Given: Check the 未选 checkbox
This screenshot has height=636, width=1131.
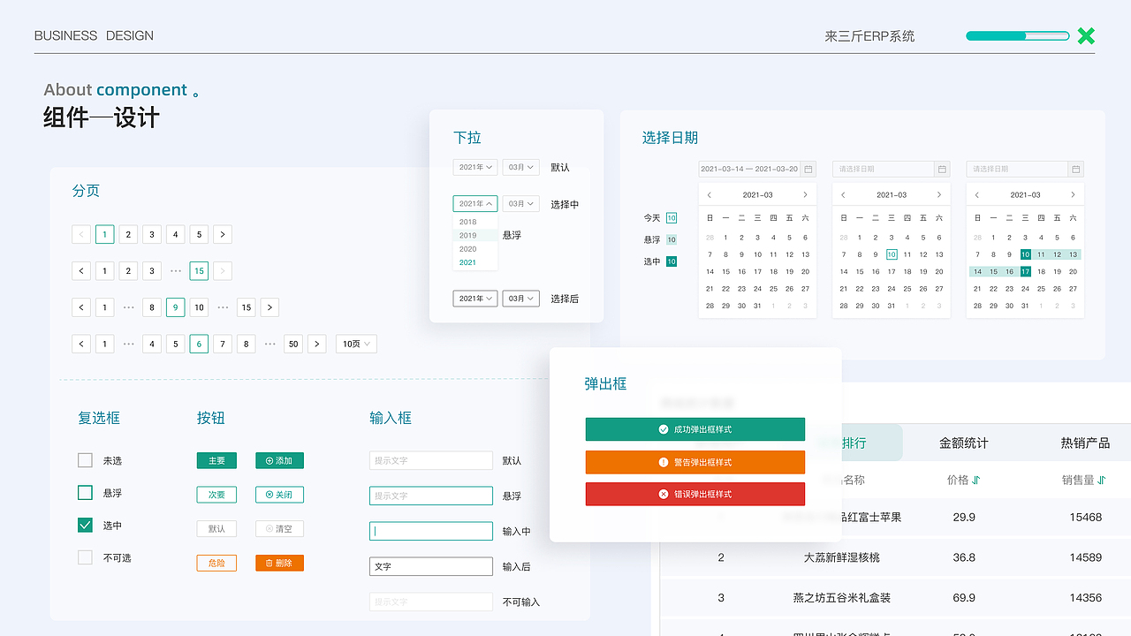Looking at the screenshot, I should point(85,460).
